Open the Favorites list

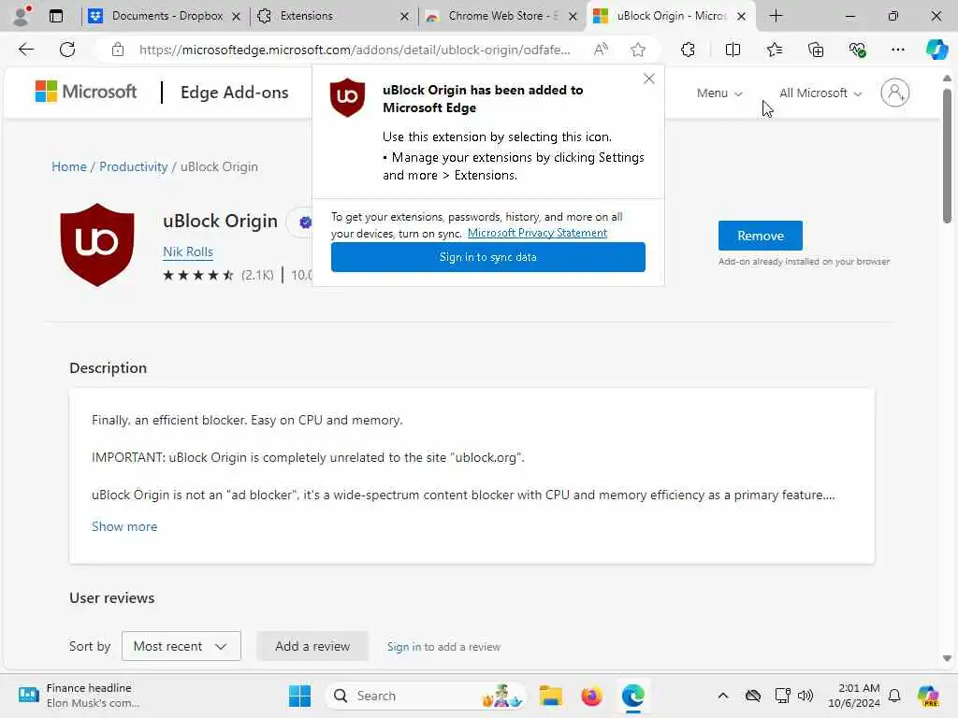774,50
